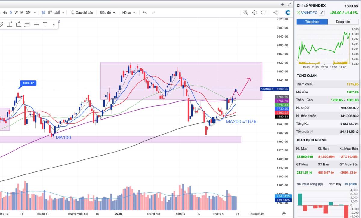Click the Chỉ số VNINDEX header
Image resolution: width=361 pixels, height=218 pixels.
point(312,5)
